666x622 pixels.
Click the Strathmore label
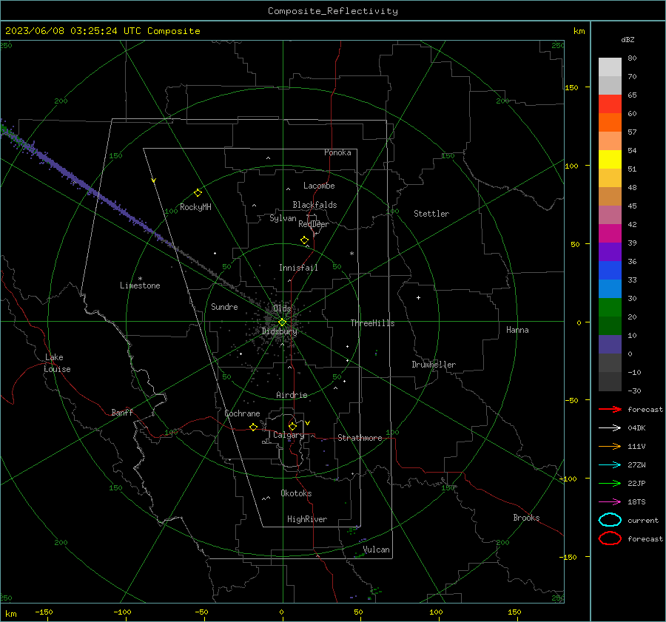pyautogui.click(x=360, y=438)
